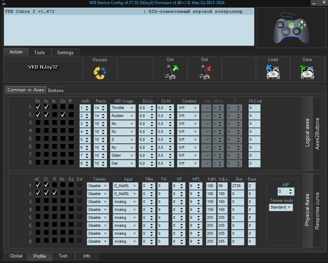
Task: Enable In checkbox for logical axis 1
Action: (x=55, y=107)
